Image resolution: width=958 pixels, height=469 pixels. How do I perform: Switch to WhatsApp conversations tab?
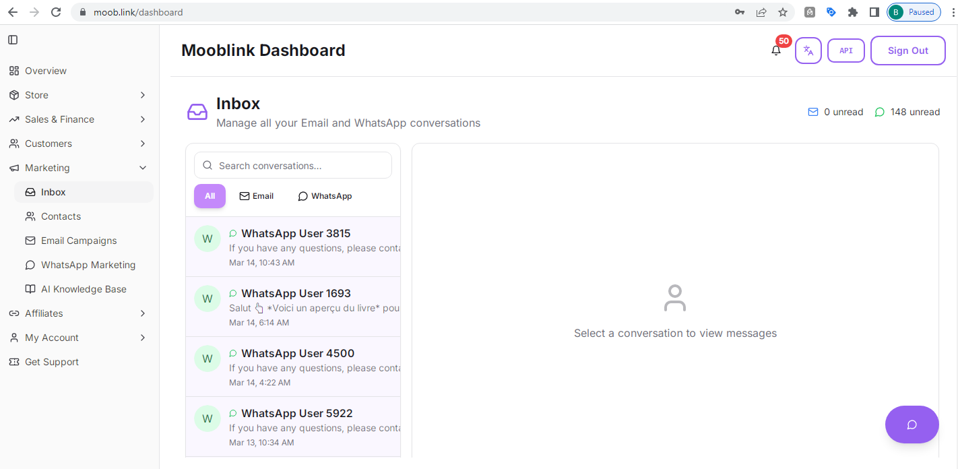click(325, 196)
